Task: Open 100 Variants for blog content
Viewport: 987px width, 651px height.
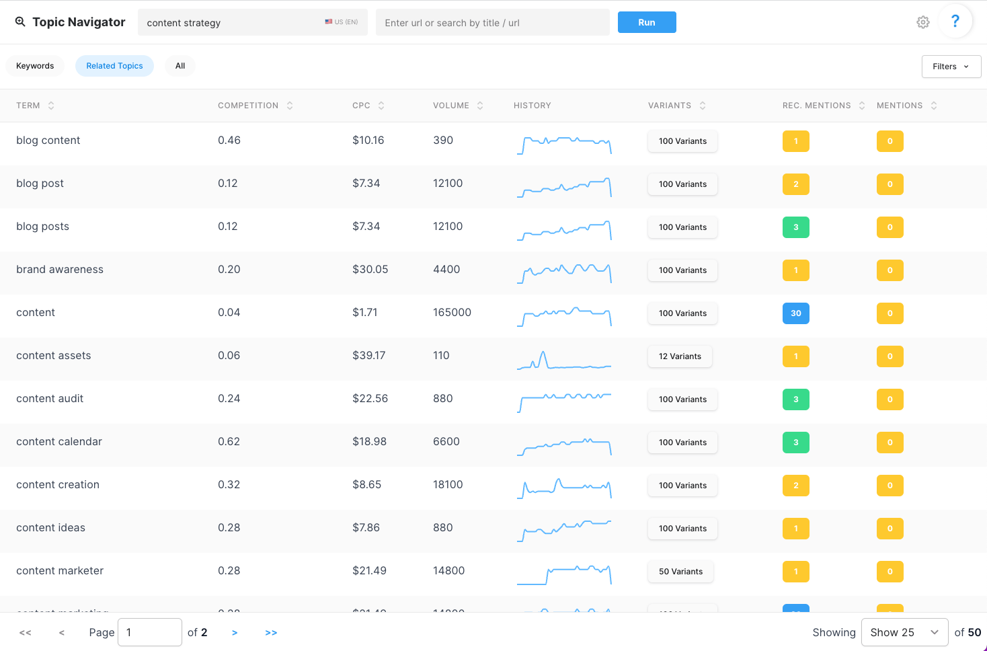Action: pyautogui.click(x=682, y=141)
